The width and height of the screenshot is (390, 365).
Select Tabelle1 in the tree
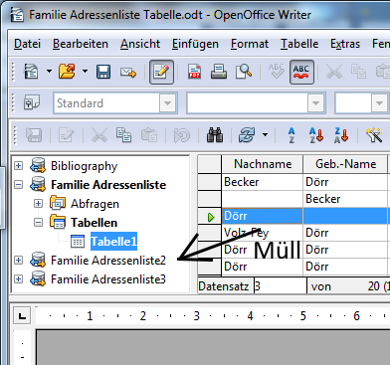click(x=113, y=242)
